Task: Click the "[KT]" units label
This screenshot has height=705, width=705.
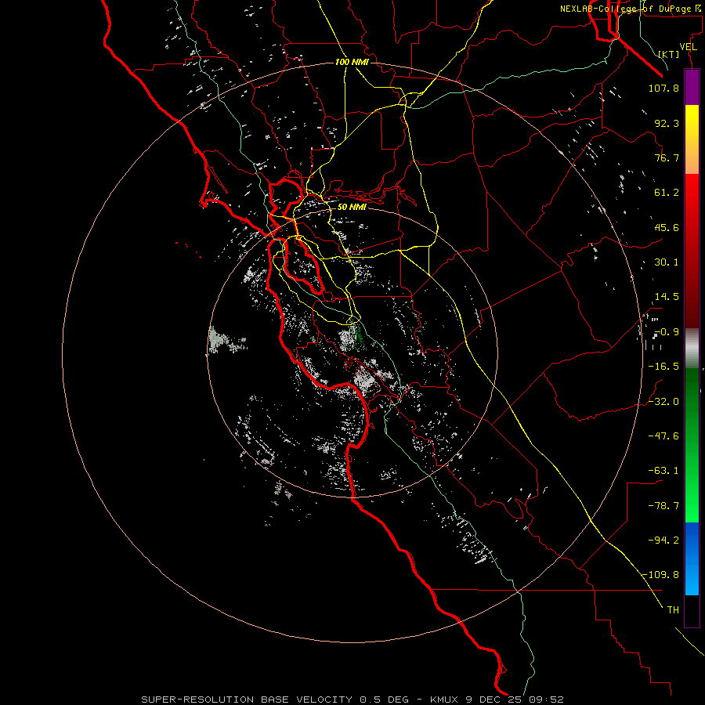Action: [x=669, y=54]
